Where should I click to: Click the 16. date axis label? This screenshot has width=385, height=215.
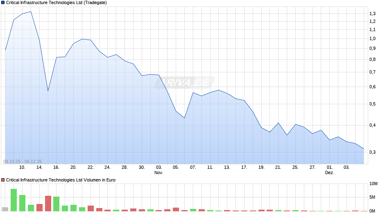click(x=56, y=168)
